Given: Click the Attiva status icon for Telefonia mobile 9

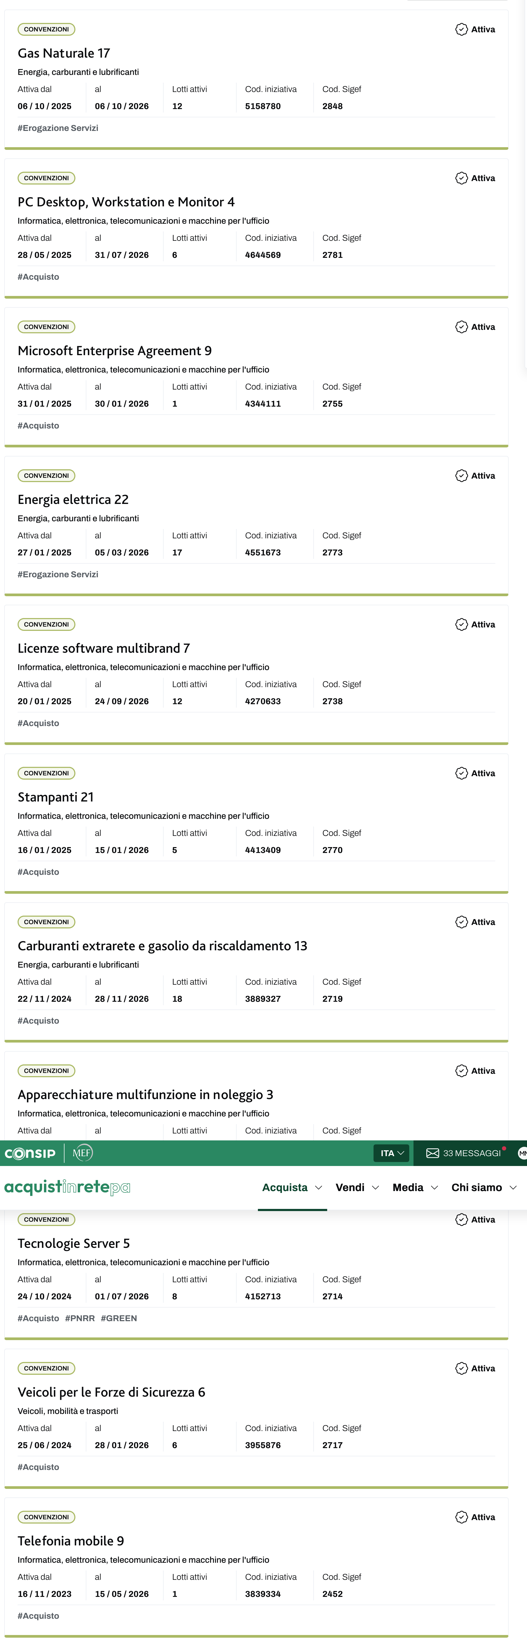Looking at the screenshot, I should click(x=461, y=1517).
